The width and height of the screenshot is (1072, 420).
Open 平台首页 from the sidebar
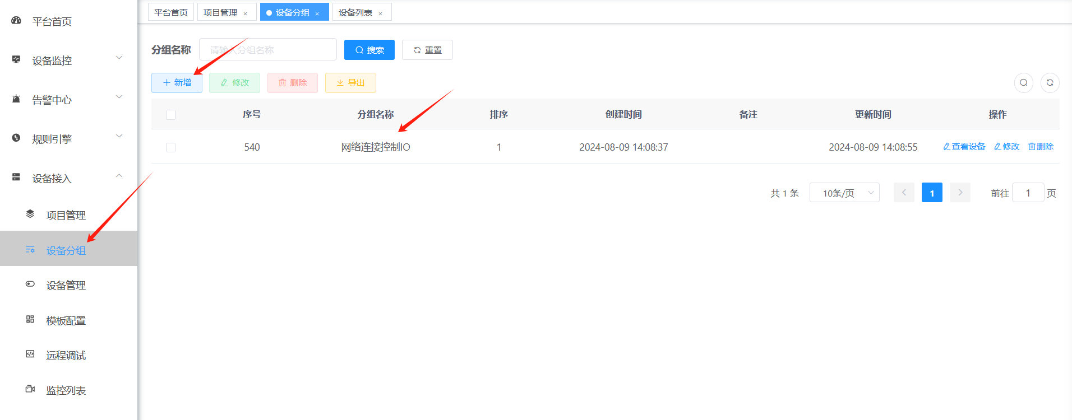coord(52,22)
